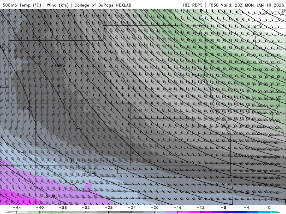Click the '500mb Temp (°C)' title text
The image size is (286, 214).
(x=22, y=5)
